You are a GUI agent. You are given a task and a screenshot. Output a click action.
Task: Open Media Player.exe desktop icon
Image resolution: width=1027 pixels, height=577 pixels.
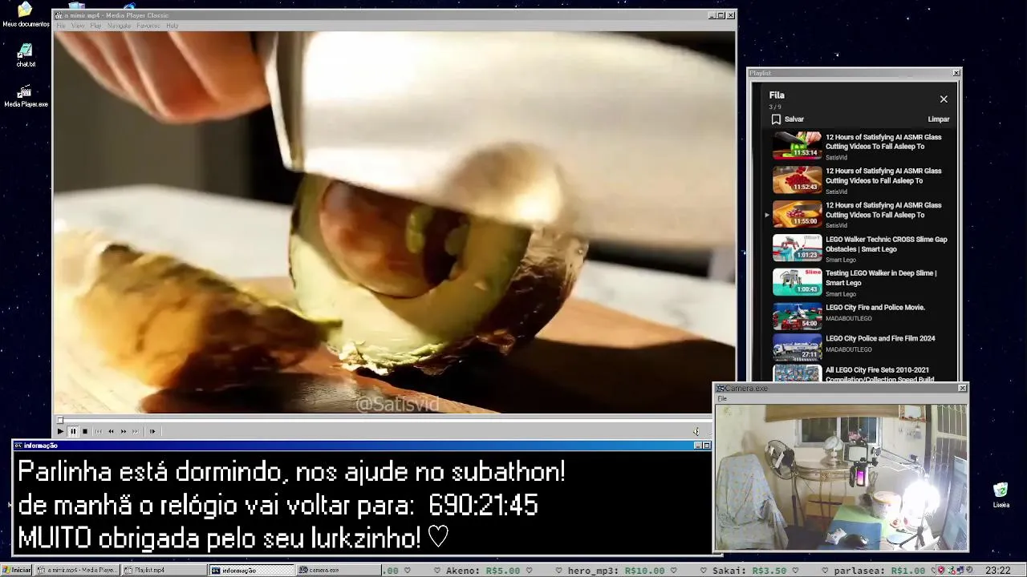point(26,95)
